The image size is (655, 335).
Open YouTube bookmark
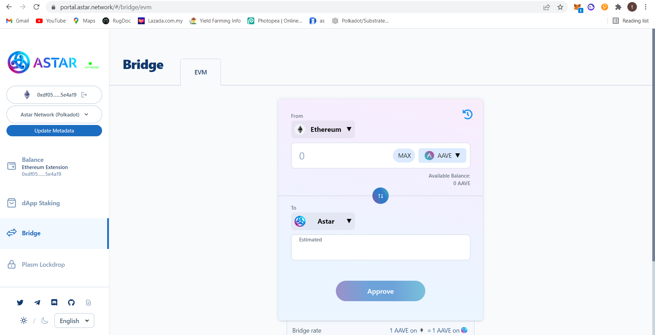coord(51,21)
